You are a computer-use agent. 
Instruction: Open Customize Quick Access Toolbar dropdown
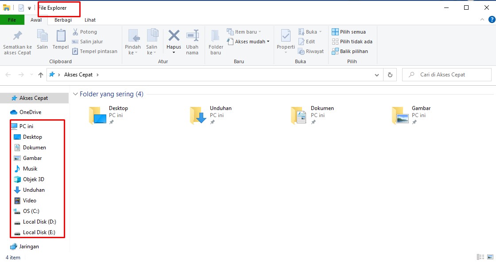tap(29, 8)
